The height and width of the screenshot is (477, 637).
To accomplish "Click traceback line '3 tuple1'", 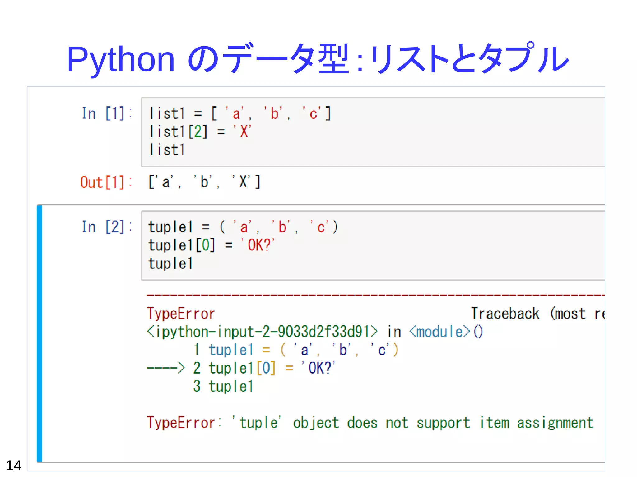I will point(223,386).
